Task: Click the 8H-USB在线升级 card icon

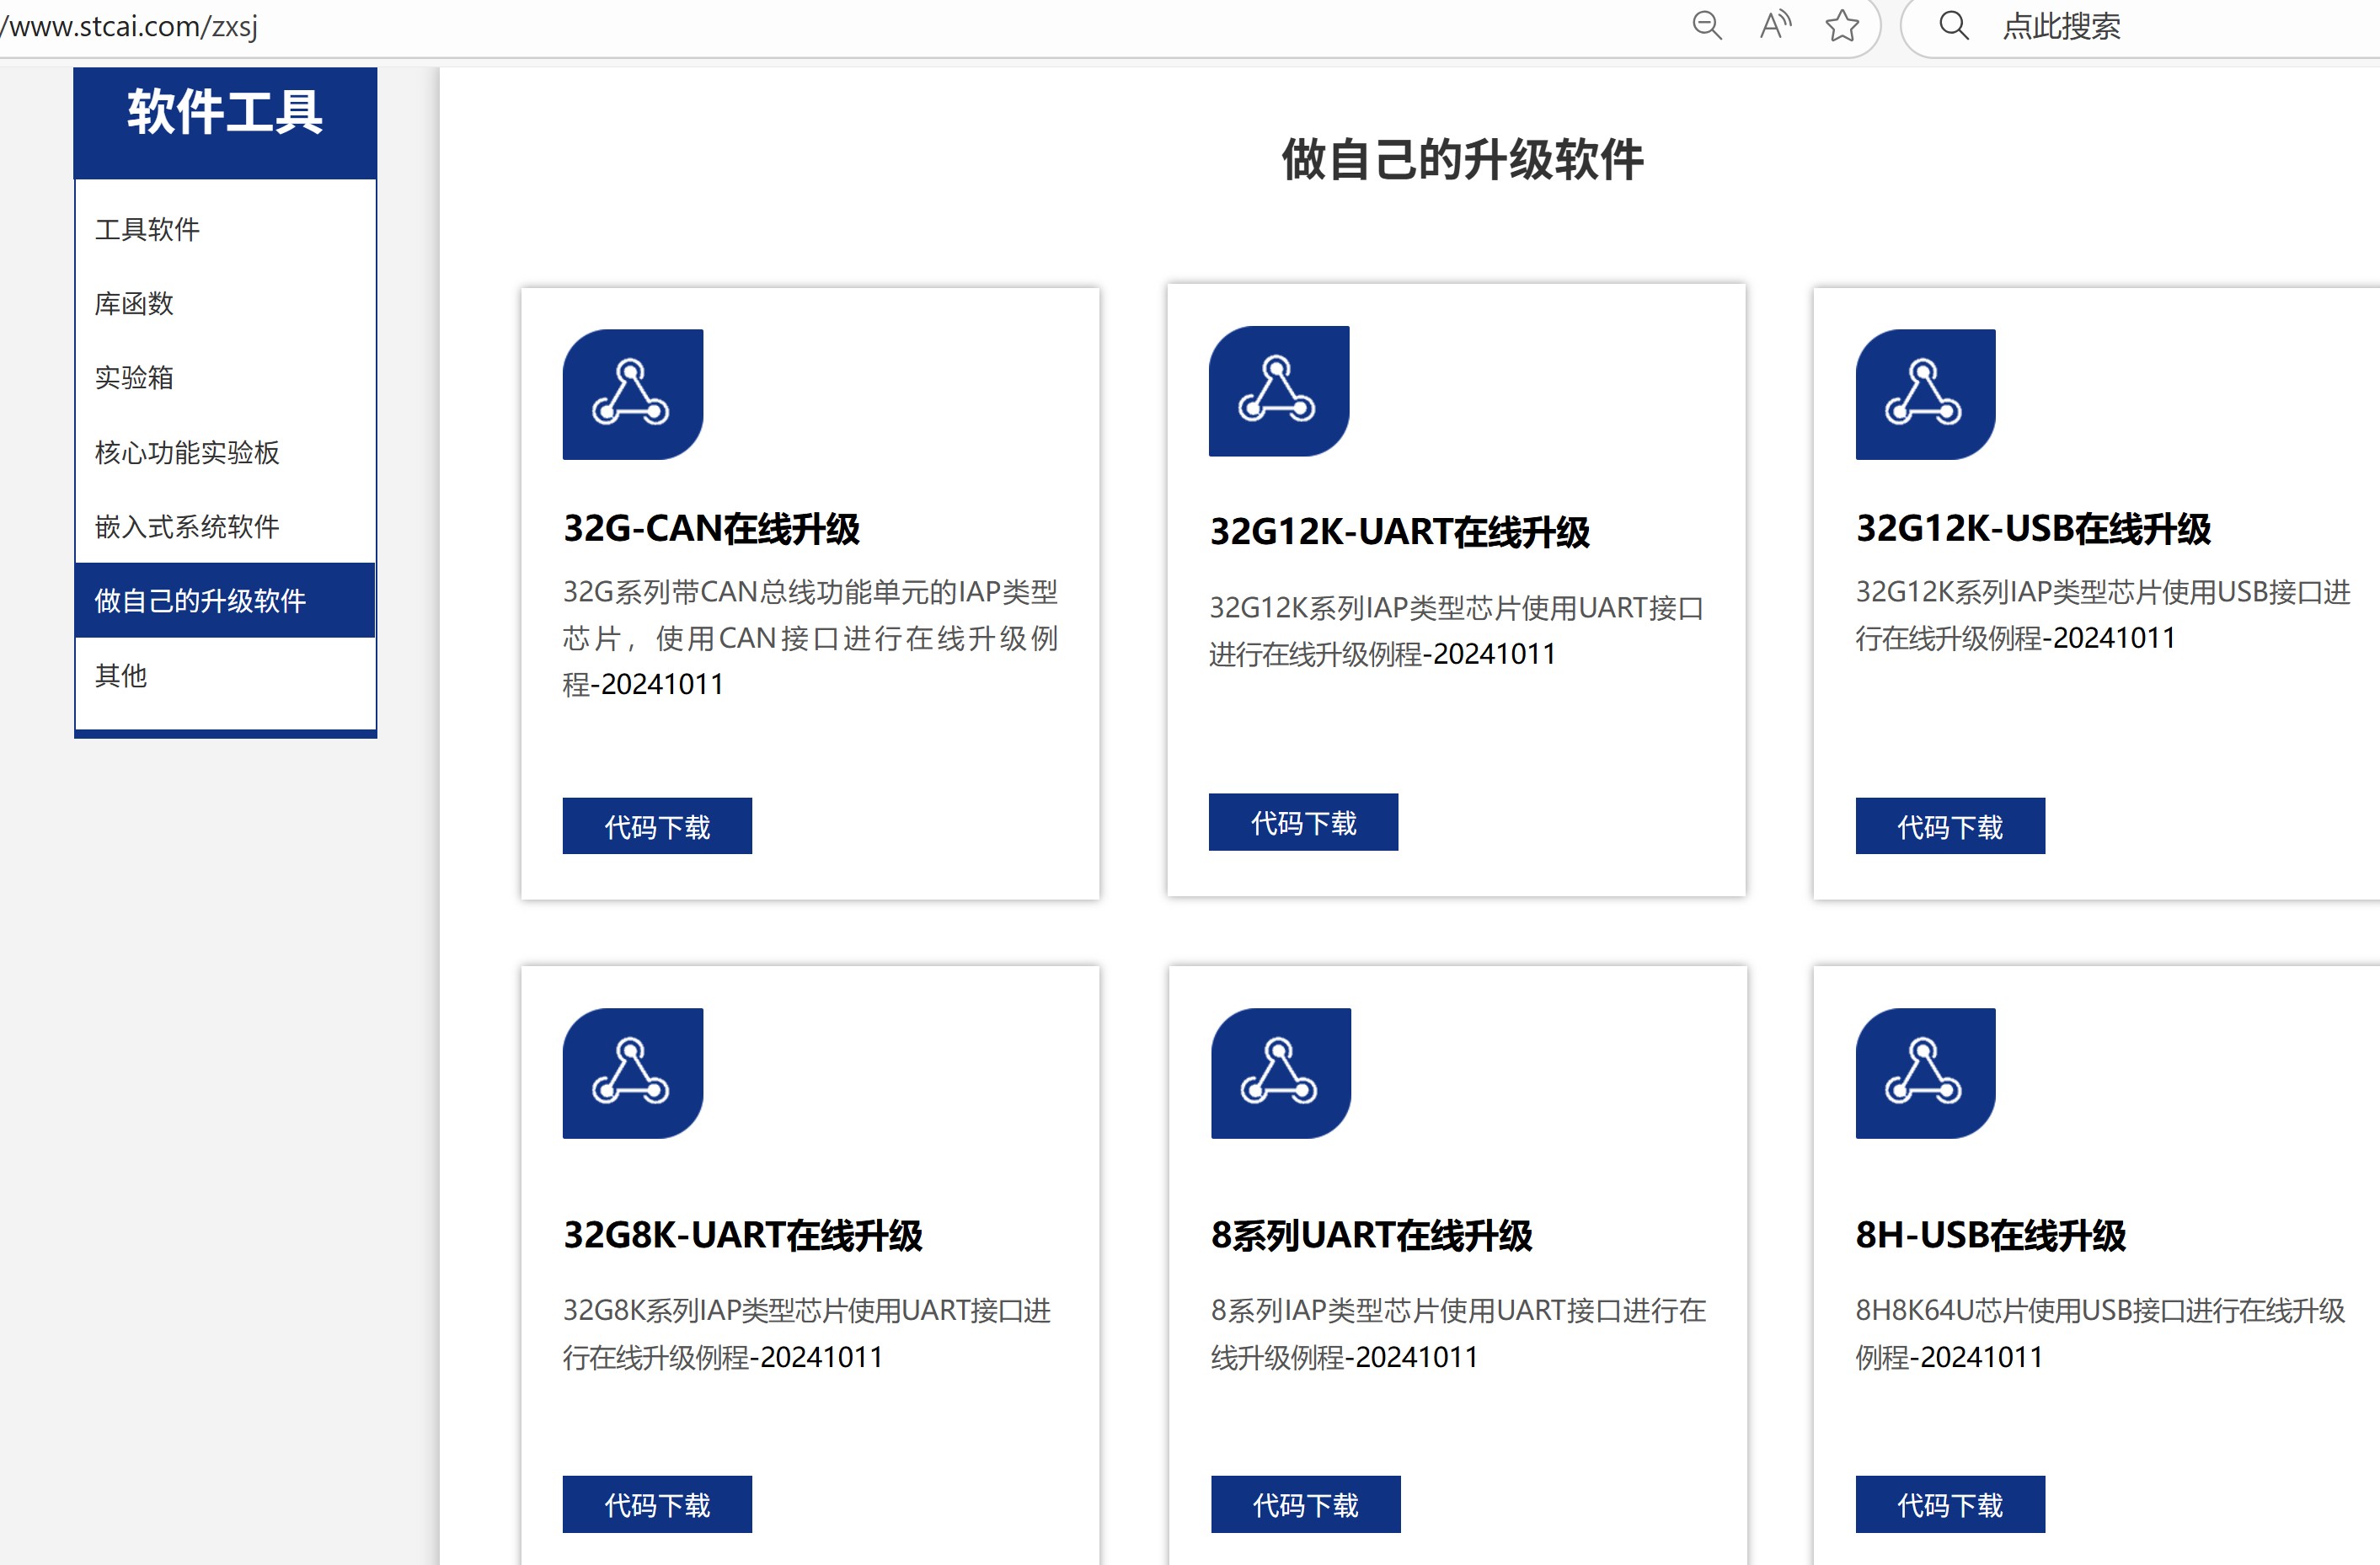Action: point(1925,1074)
